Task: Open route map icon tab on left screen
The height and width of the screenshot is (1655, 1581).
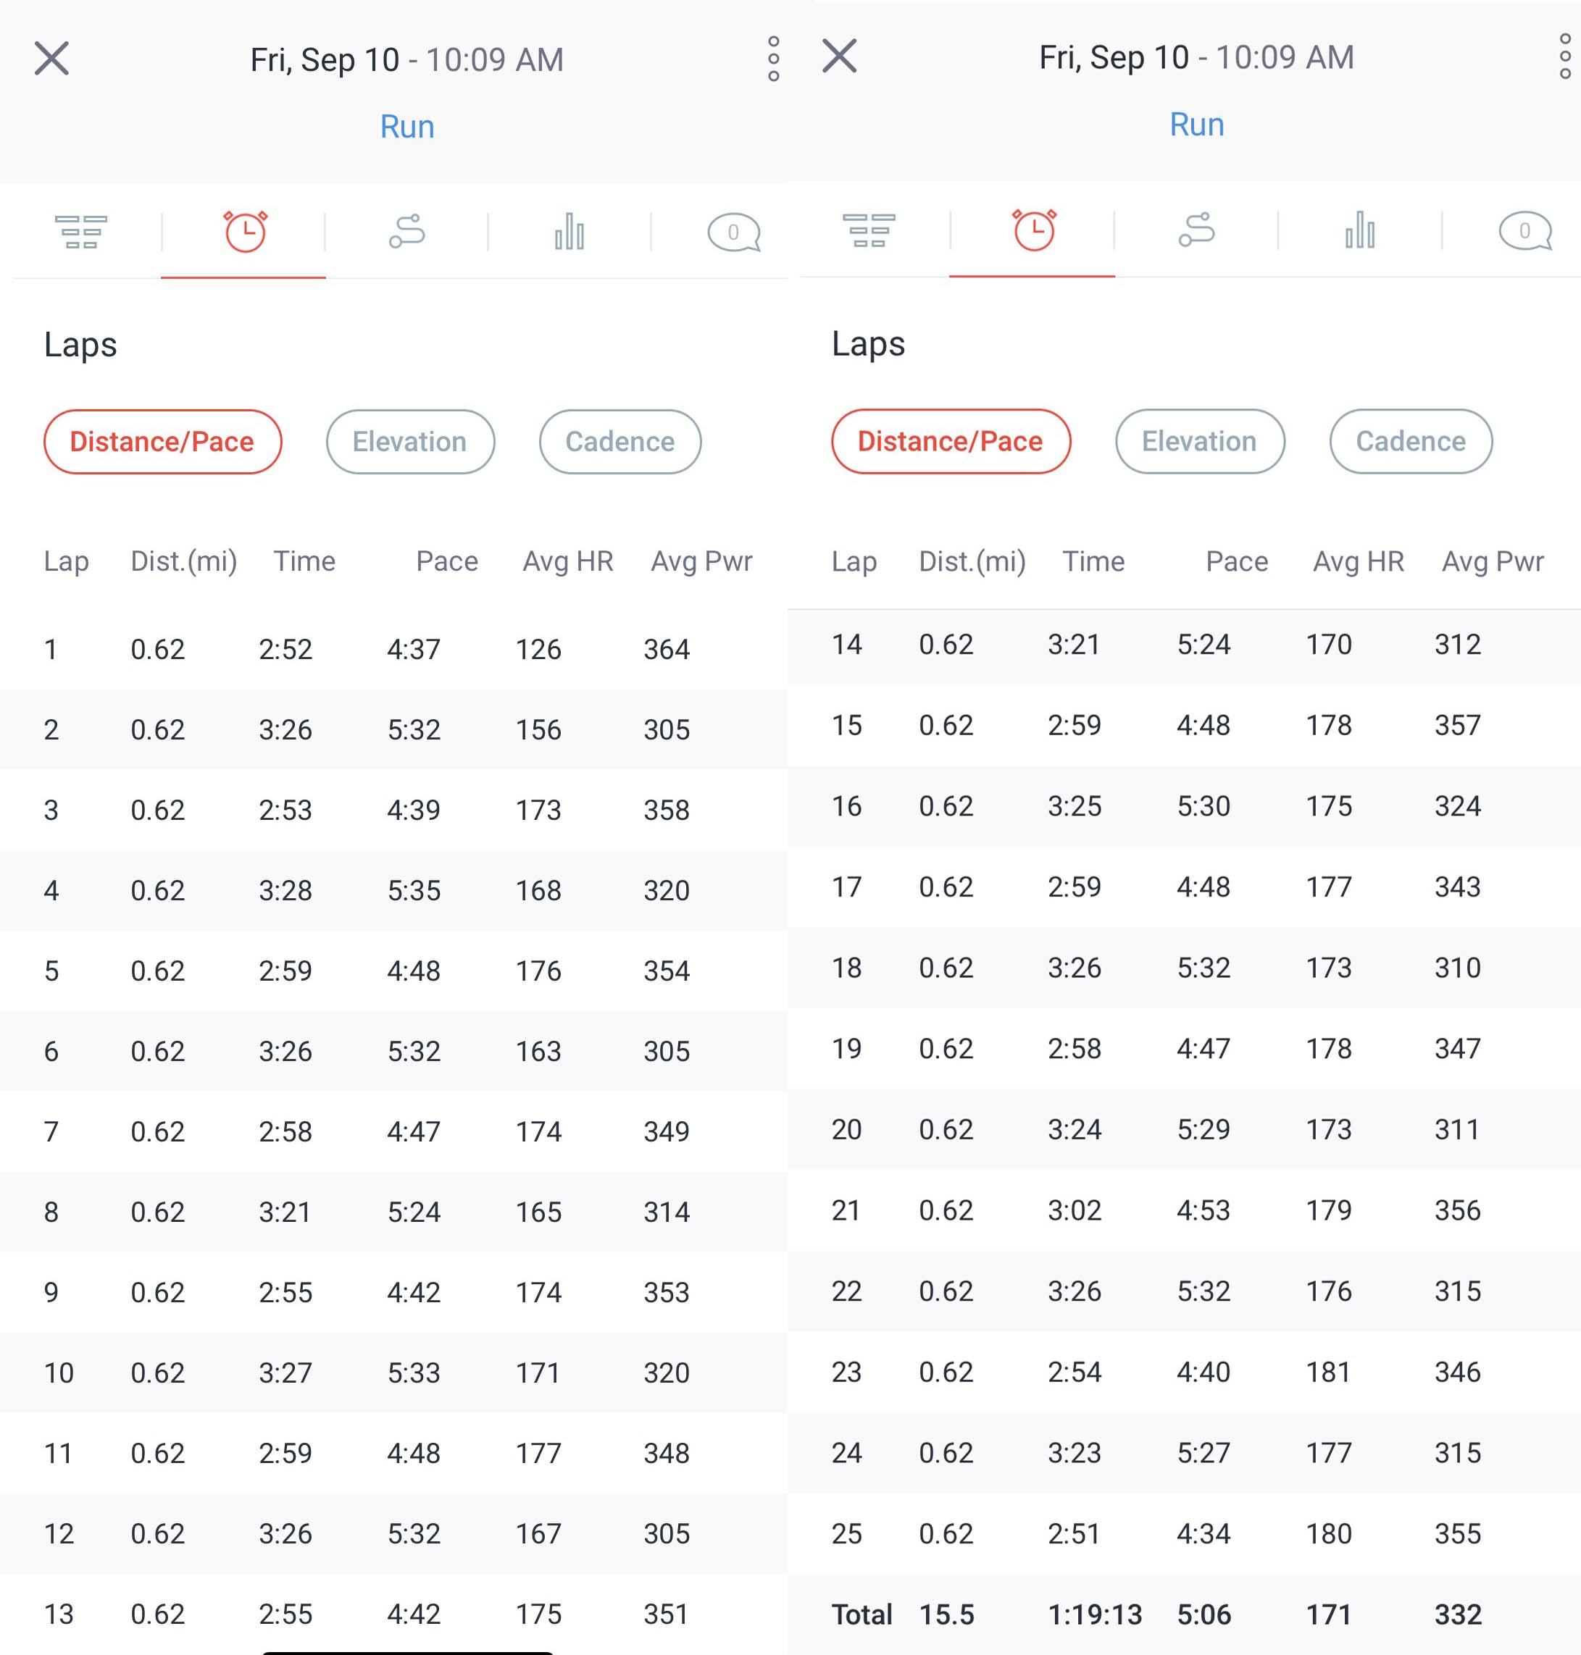Action: pos(407,232)
